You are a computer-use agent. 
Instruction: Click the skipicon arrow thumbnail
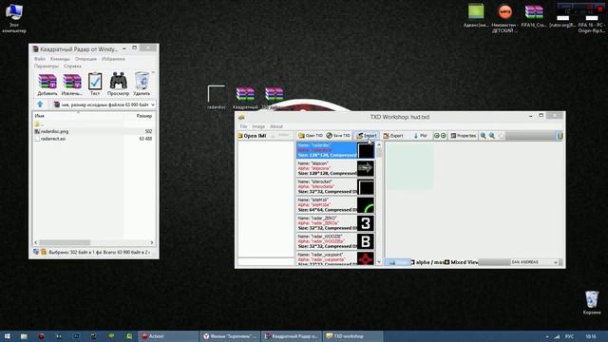(365, 168)
